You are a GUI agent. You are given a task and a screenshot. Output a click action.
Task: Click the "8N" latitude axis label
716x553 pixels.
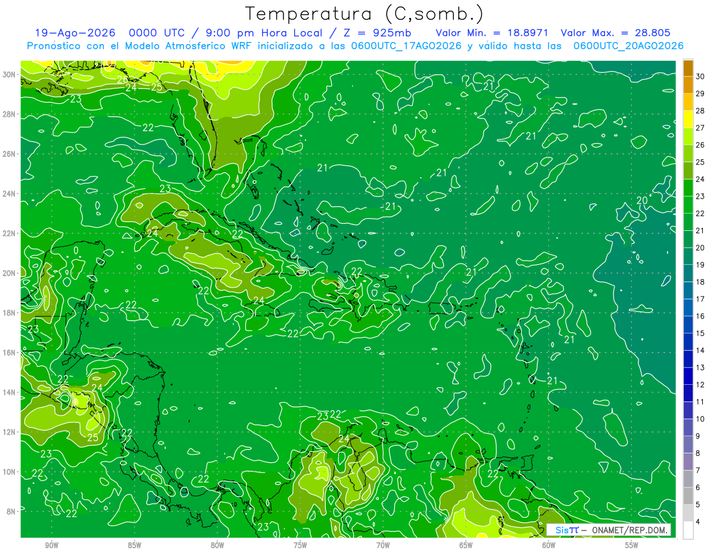tap(11, 511)
